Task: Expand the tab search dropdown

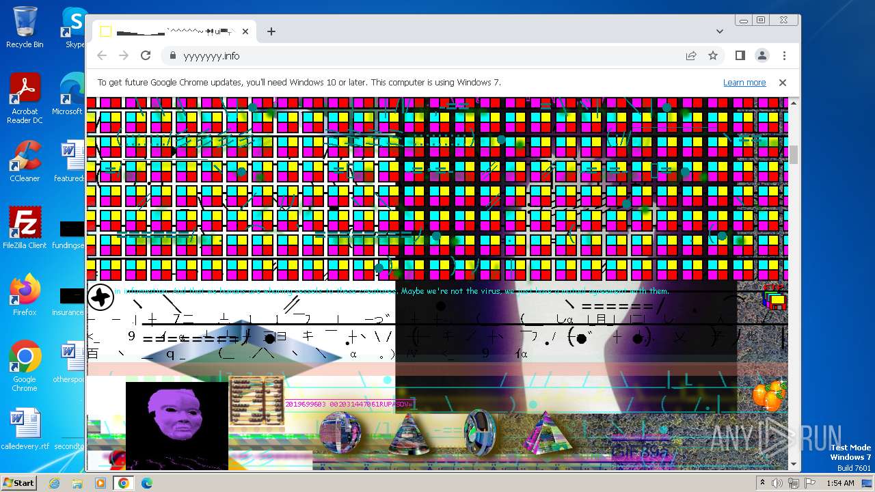Action: [720, 31]
